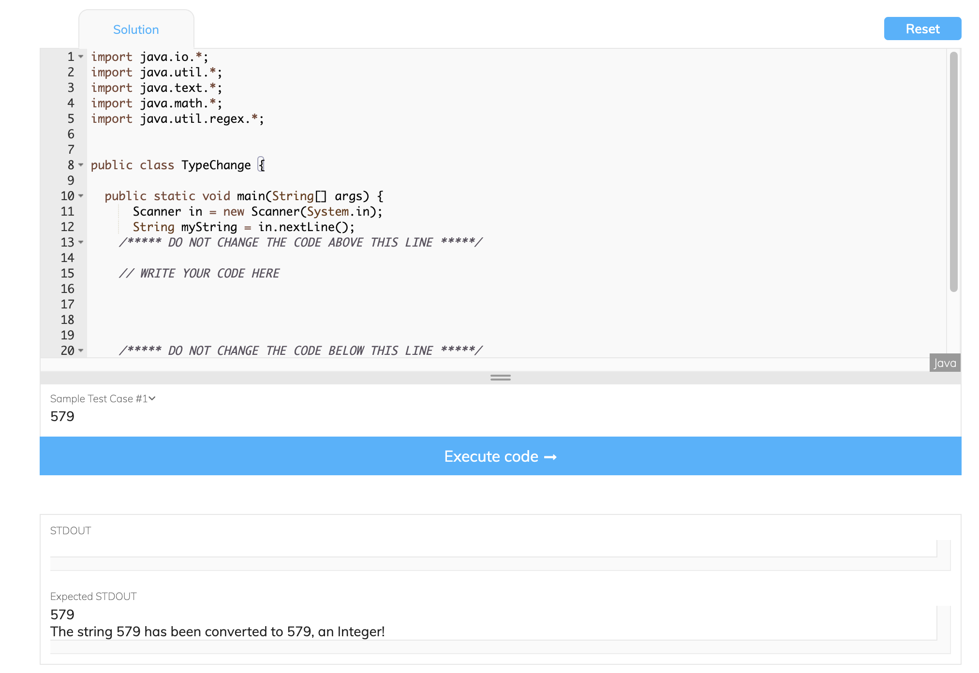Click the WRITE YOUR CODE HERE comment line
This screenshot has height=673, width=979.
(x=199, y=274)
